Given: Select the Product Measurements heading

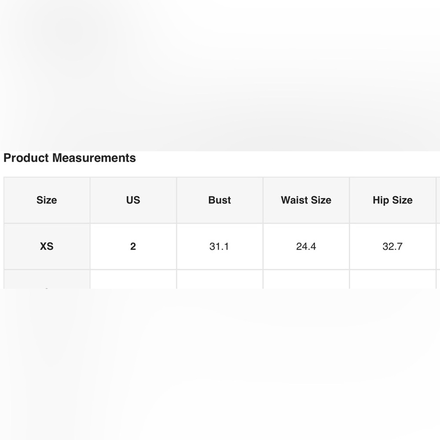Looking at the screenshot, I should tap(70, 158).
